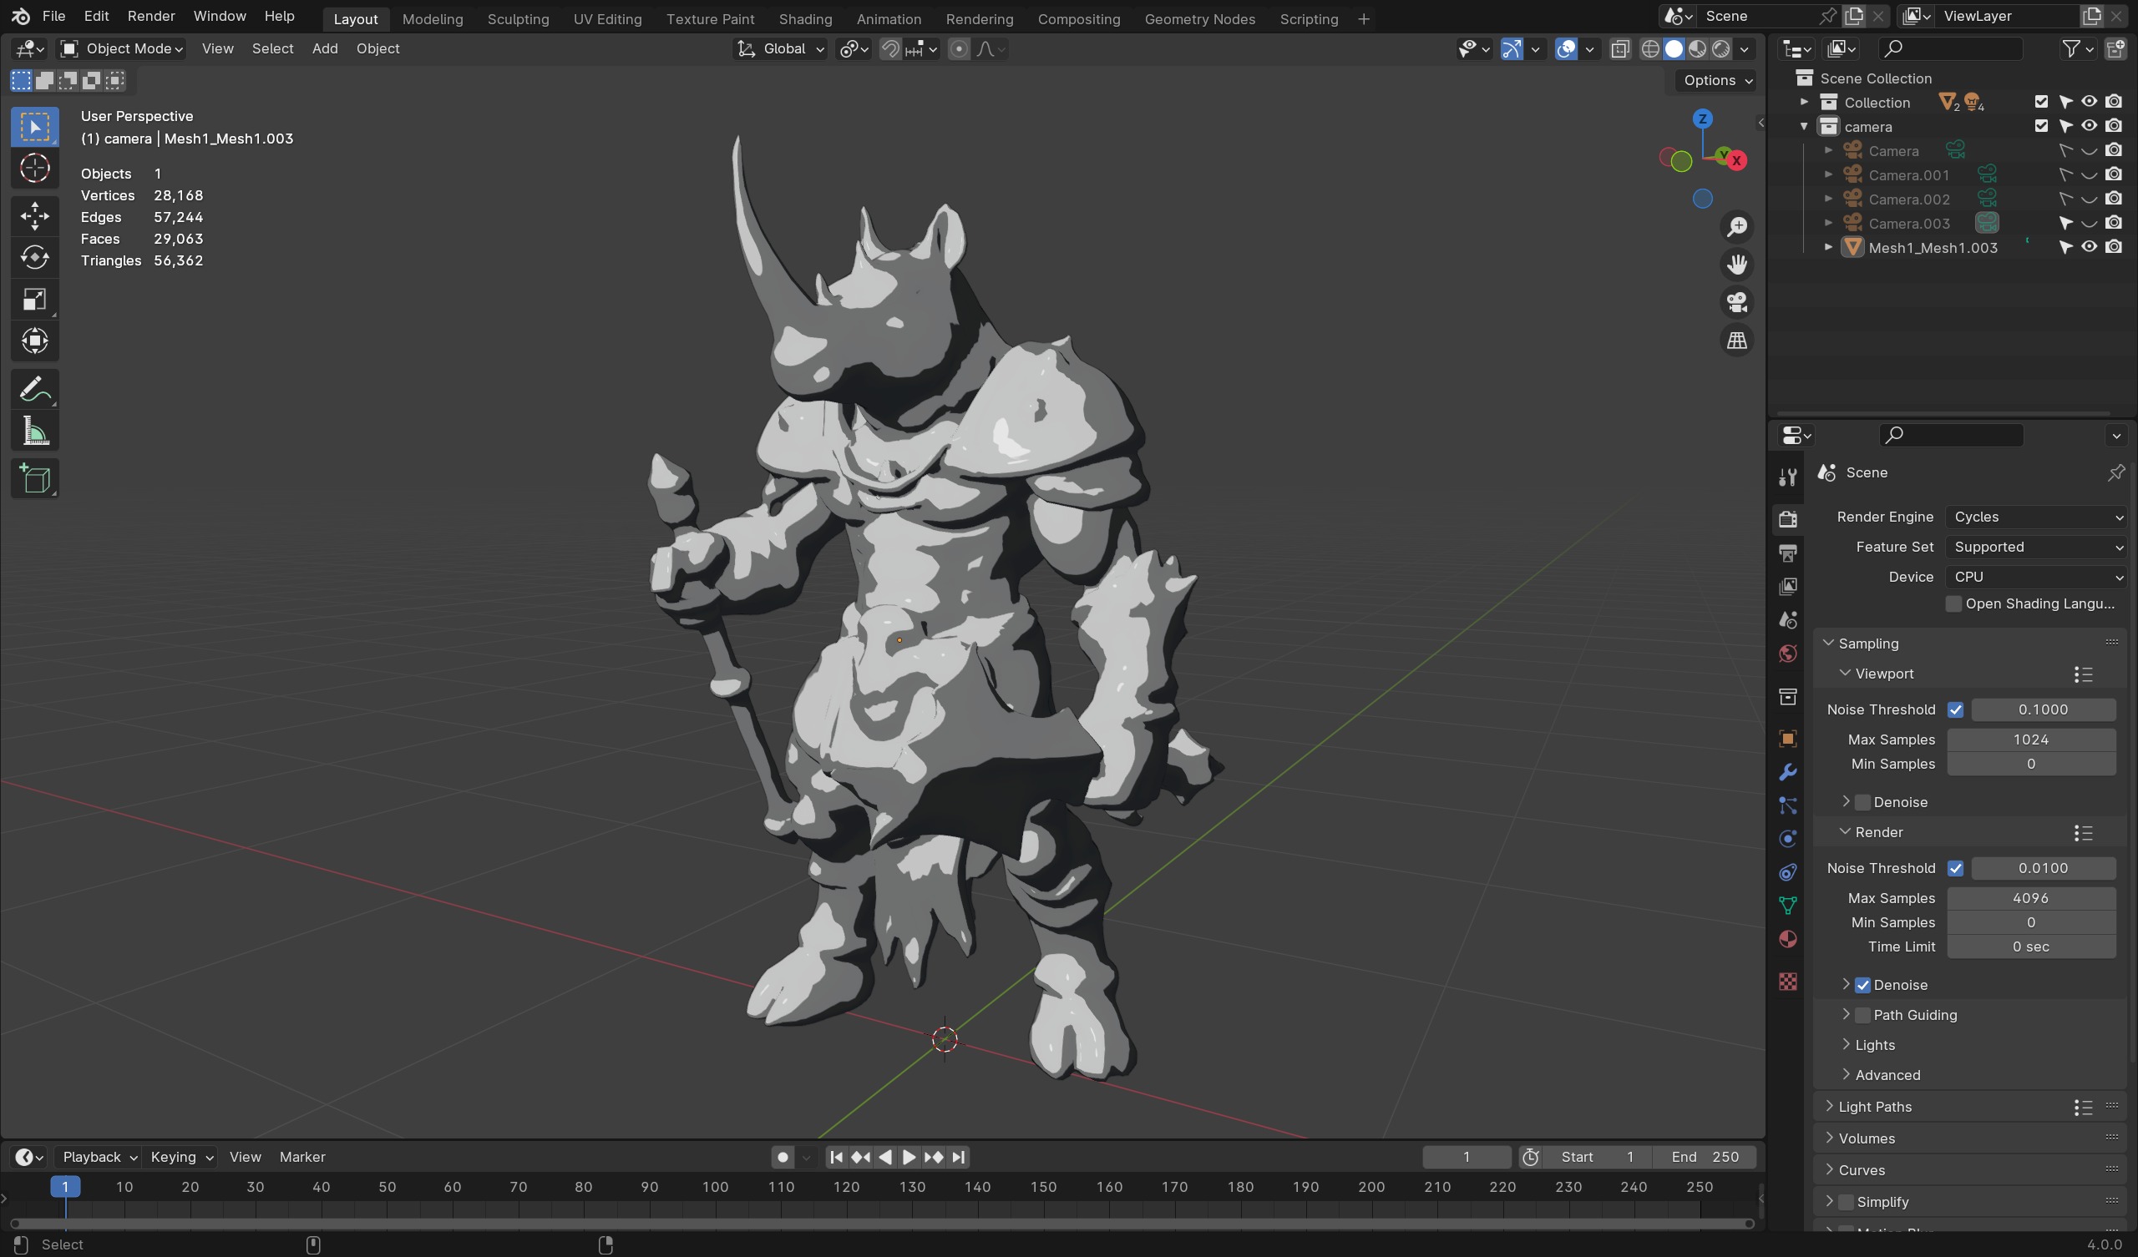The image size is (2138, 1257).
Task: Open the Render menu
Action: (151, 16)
